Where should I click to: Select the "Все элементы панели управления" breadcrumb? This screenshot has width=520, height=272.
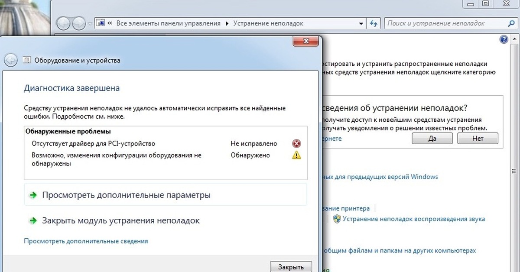pos(169,23)
